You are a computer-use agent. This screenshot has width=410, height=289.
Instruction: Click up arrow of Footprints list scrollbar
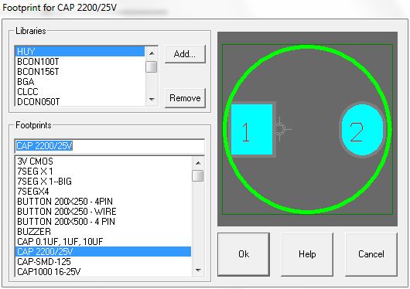(198, 163)
